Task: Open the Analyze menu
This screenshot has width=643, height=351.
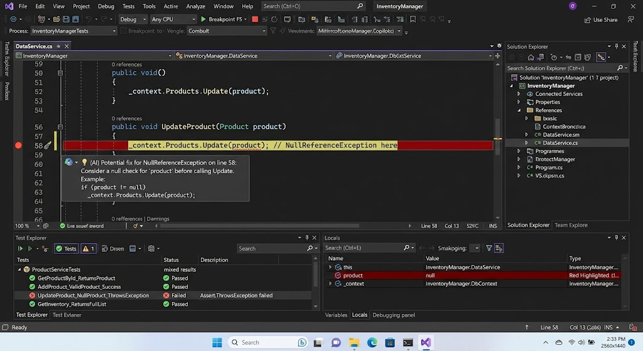Action: pyautogui.click(x=196, y=6)
